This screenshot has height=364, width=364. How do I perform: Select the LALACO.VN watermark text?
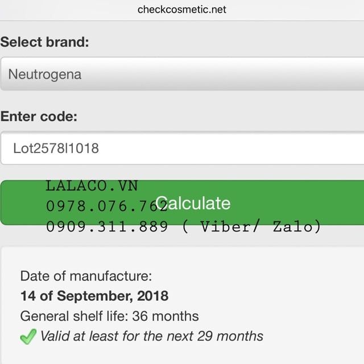point(92,186)
